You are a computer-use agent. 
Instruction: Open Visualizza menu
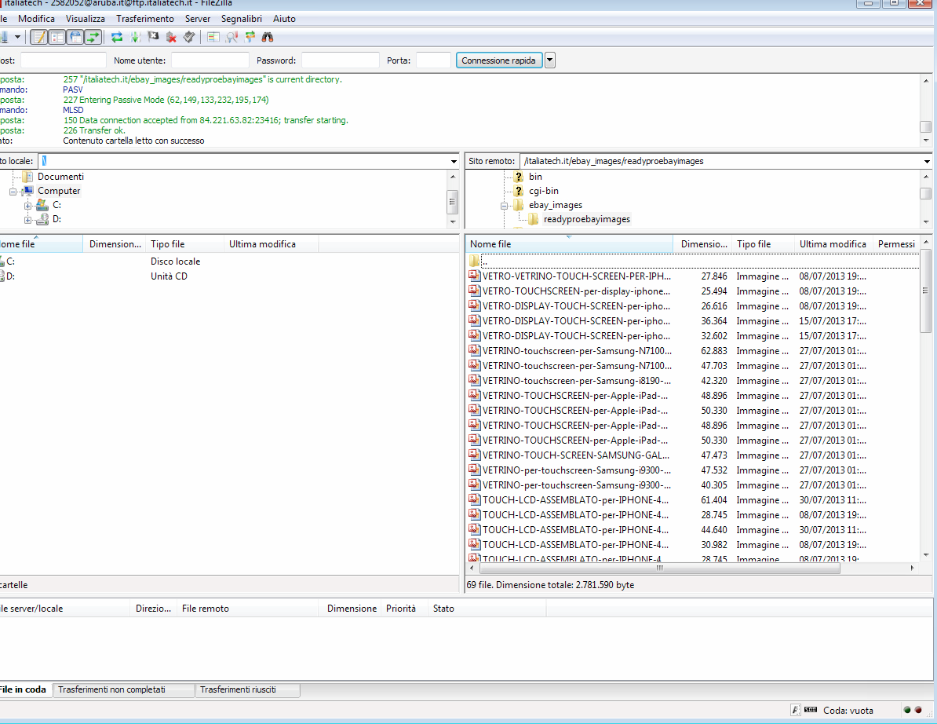point(85,19)
